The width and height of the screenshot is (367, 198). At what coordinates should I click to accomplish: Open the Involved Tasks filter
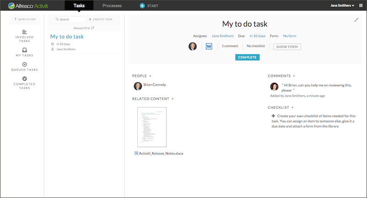[x=25, y=36]
